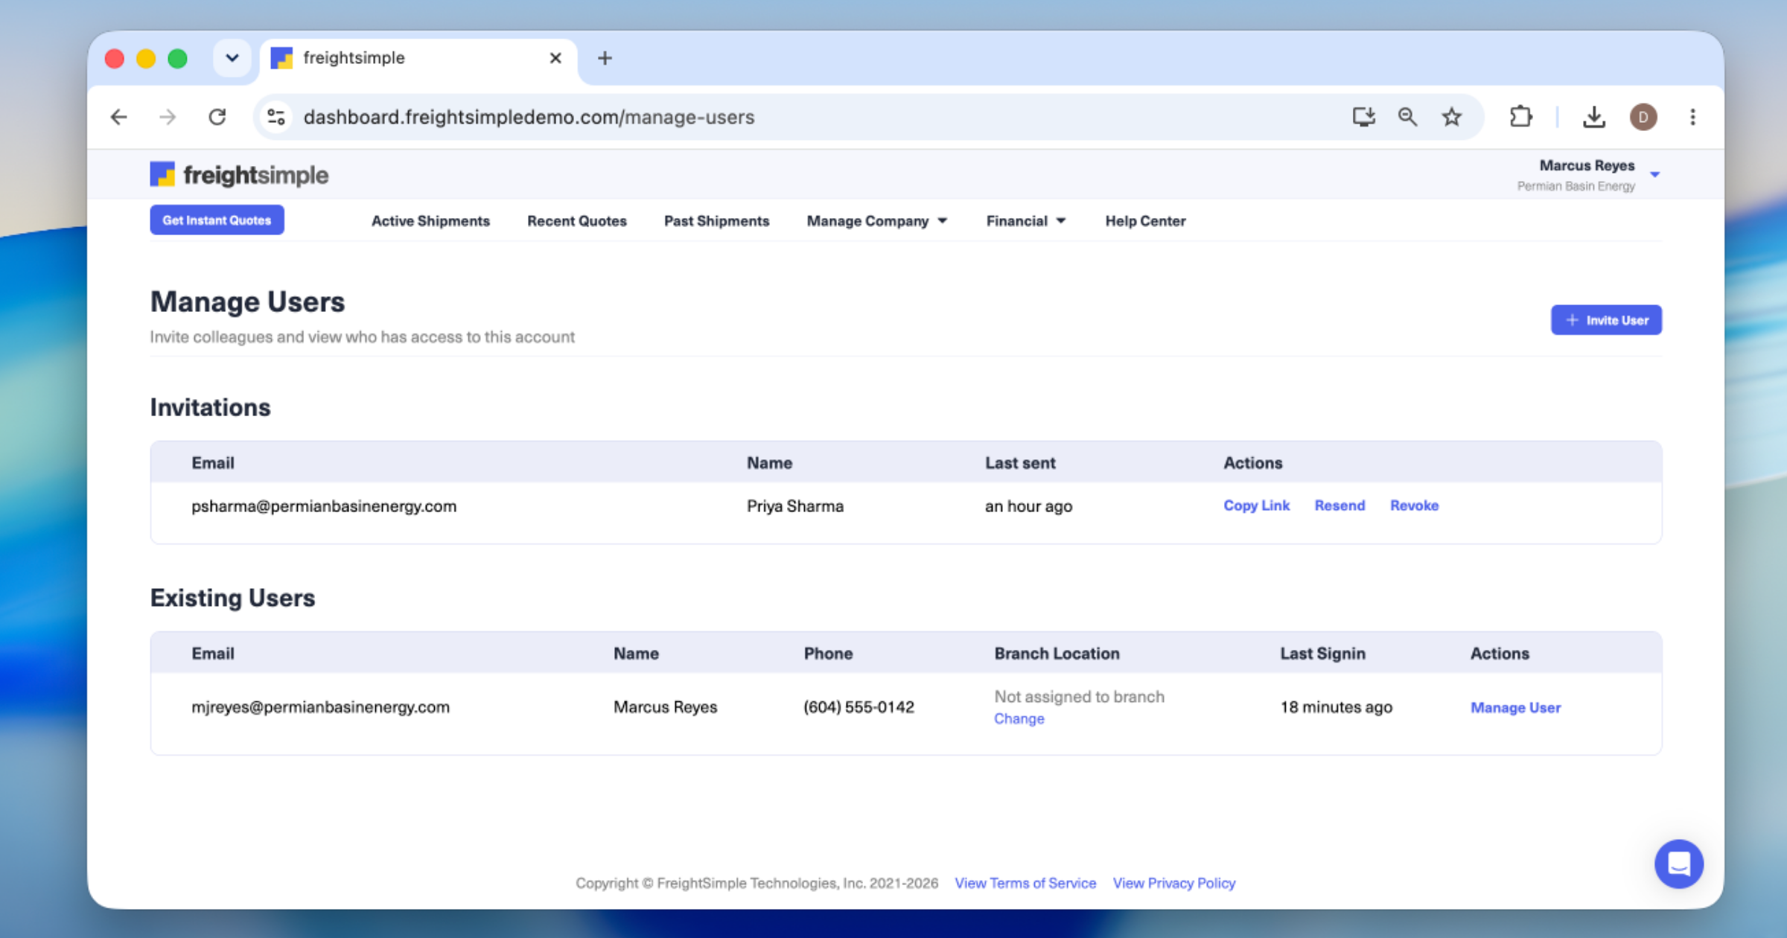The width and height of the screenshot is (1787, 938).
Task: Click 'Not assigned to branch' text
Action: tap(1079, 697)
